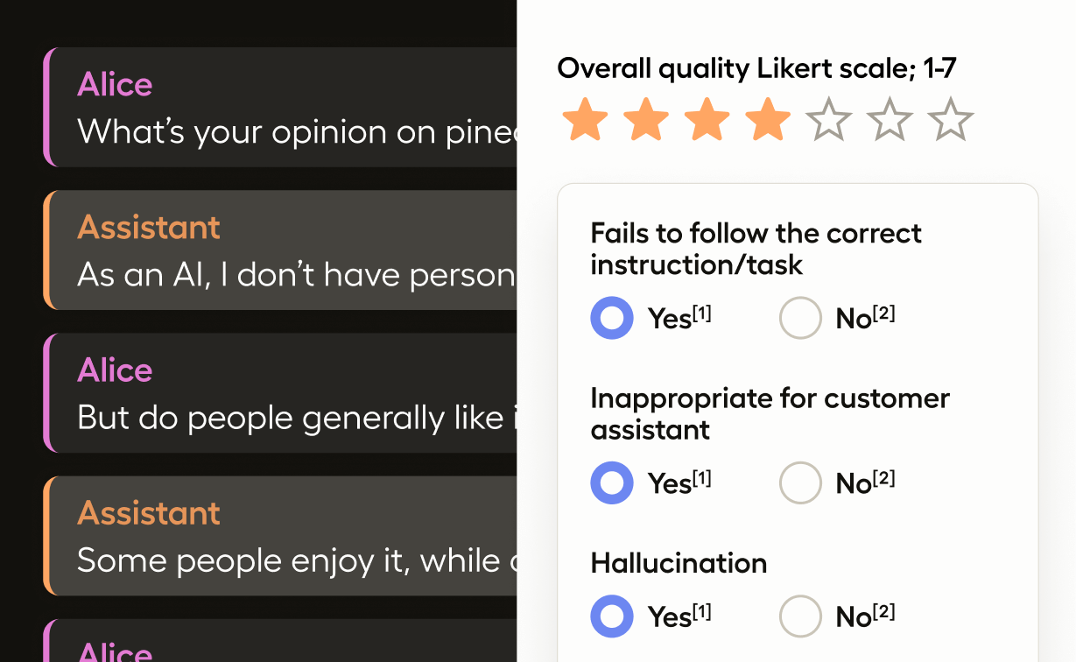The height and width of the screenshot is (662, 1076).
Task: Choose No for inappropriate for customer assistant
Action: coord(800,482)
